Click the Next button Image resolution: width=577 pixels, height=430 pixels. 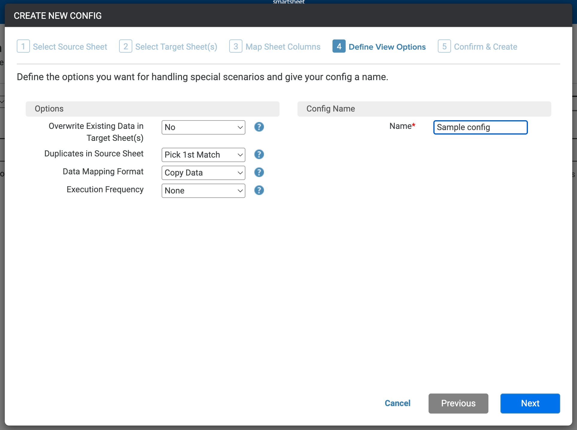point(530,403)
